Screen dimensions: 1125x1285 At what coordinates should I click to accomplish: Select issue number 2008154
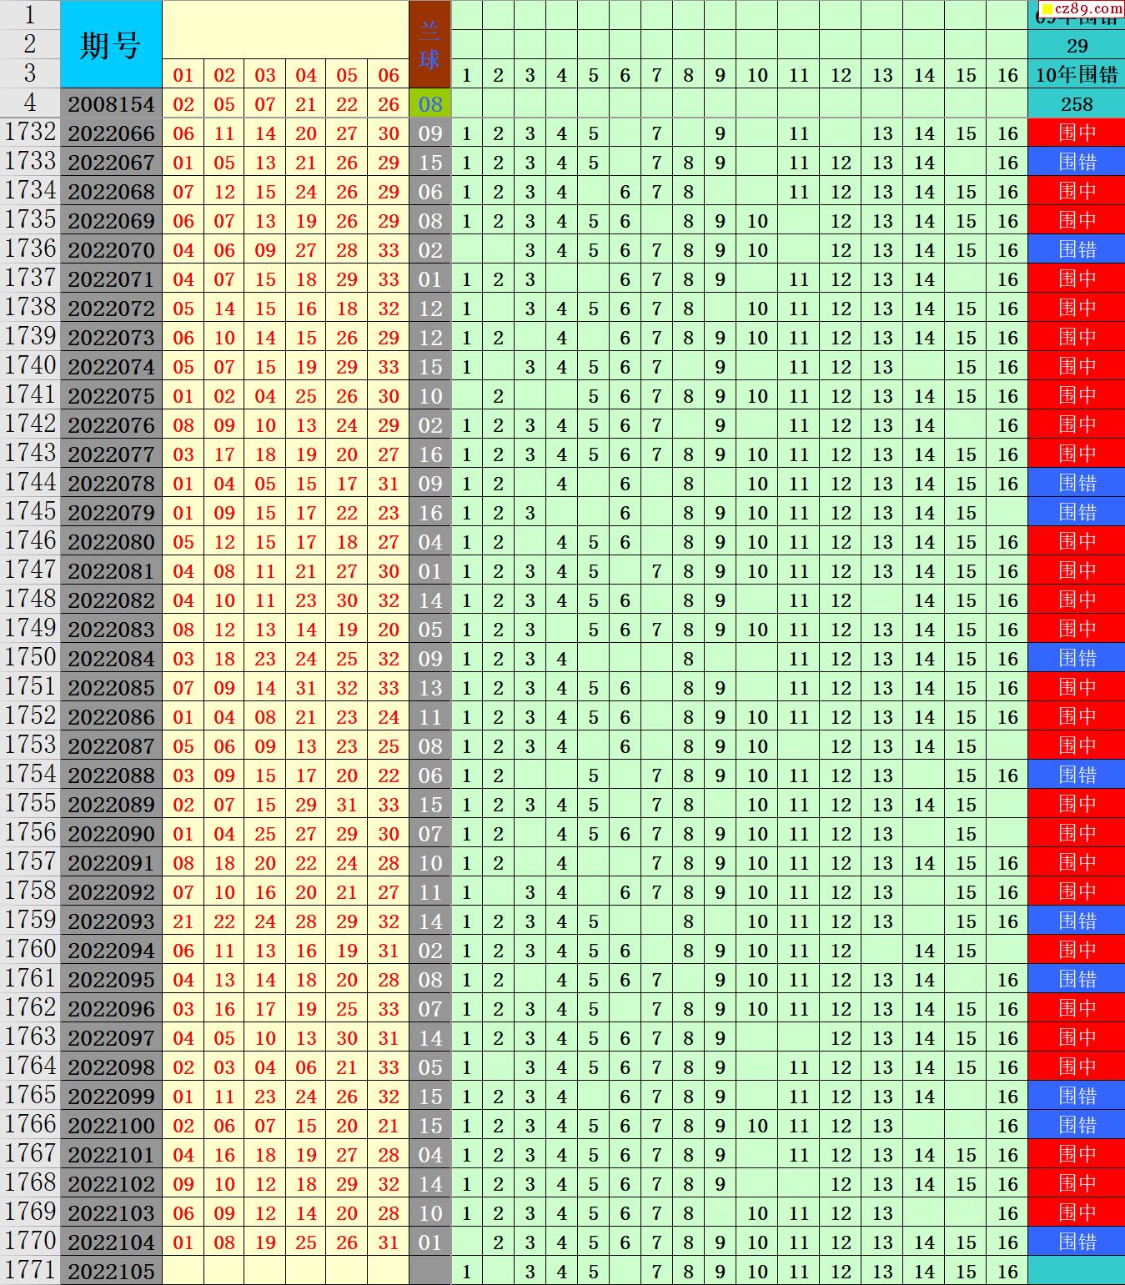click(111, 104)
